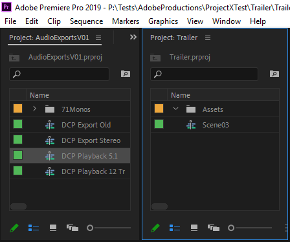Open panel menu for Project: AudioExportsV01
Image resolution: width=290 pixels, height=242 pixels.
98,38
